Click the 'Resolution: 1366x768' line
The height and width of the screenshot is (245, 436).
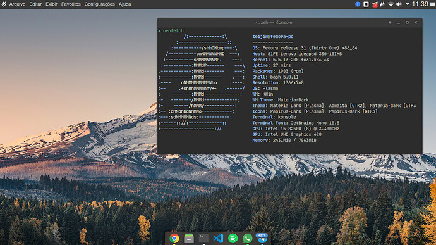[x=278, y=82]
